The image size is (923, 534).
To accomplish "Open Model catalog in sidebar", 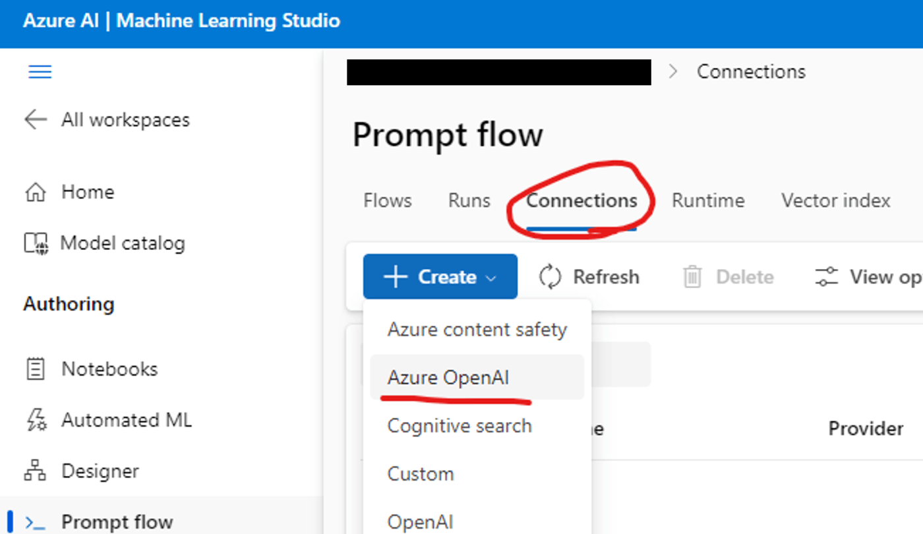I will click(123, 243).
